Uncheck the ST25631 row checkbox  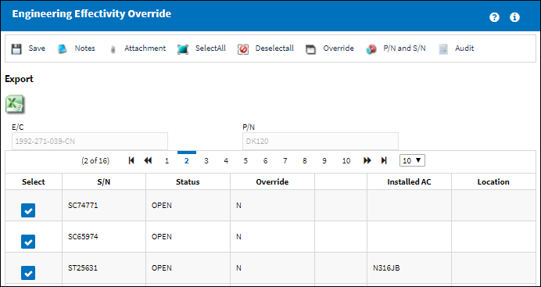28,273
